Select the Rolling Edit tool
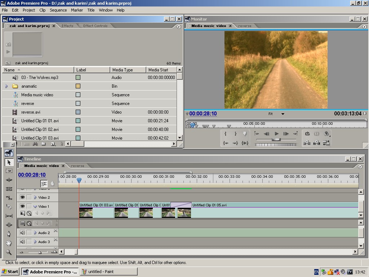 pos(9,189)
